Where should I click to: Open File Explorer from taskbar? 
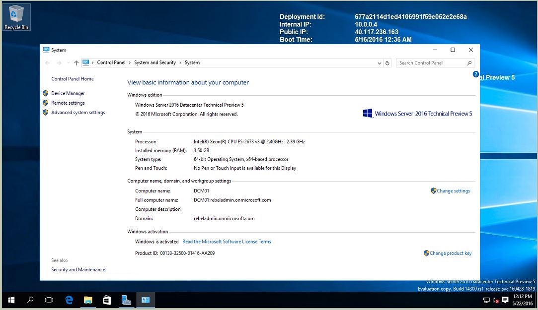click(x=88, y=300)
